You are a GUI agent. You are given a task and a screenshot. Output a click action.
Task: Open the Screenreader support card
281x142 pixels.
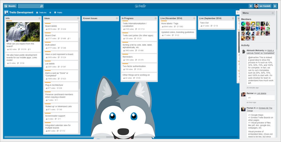coord(61,117)
